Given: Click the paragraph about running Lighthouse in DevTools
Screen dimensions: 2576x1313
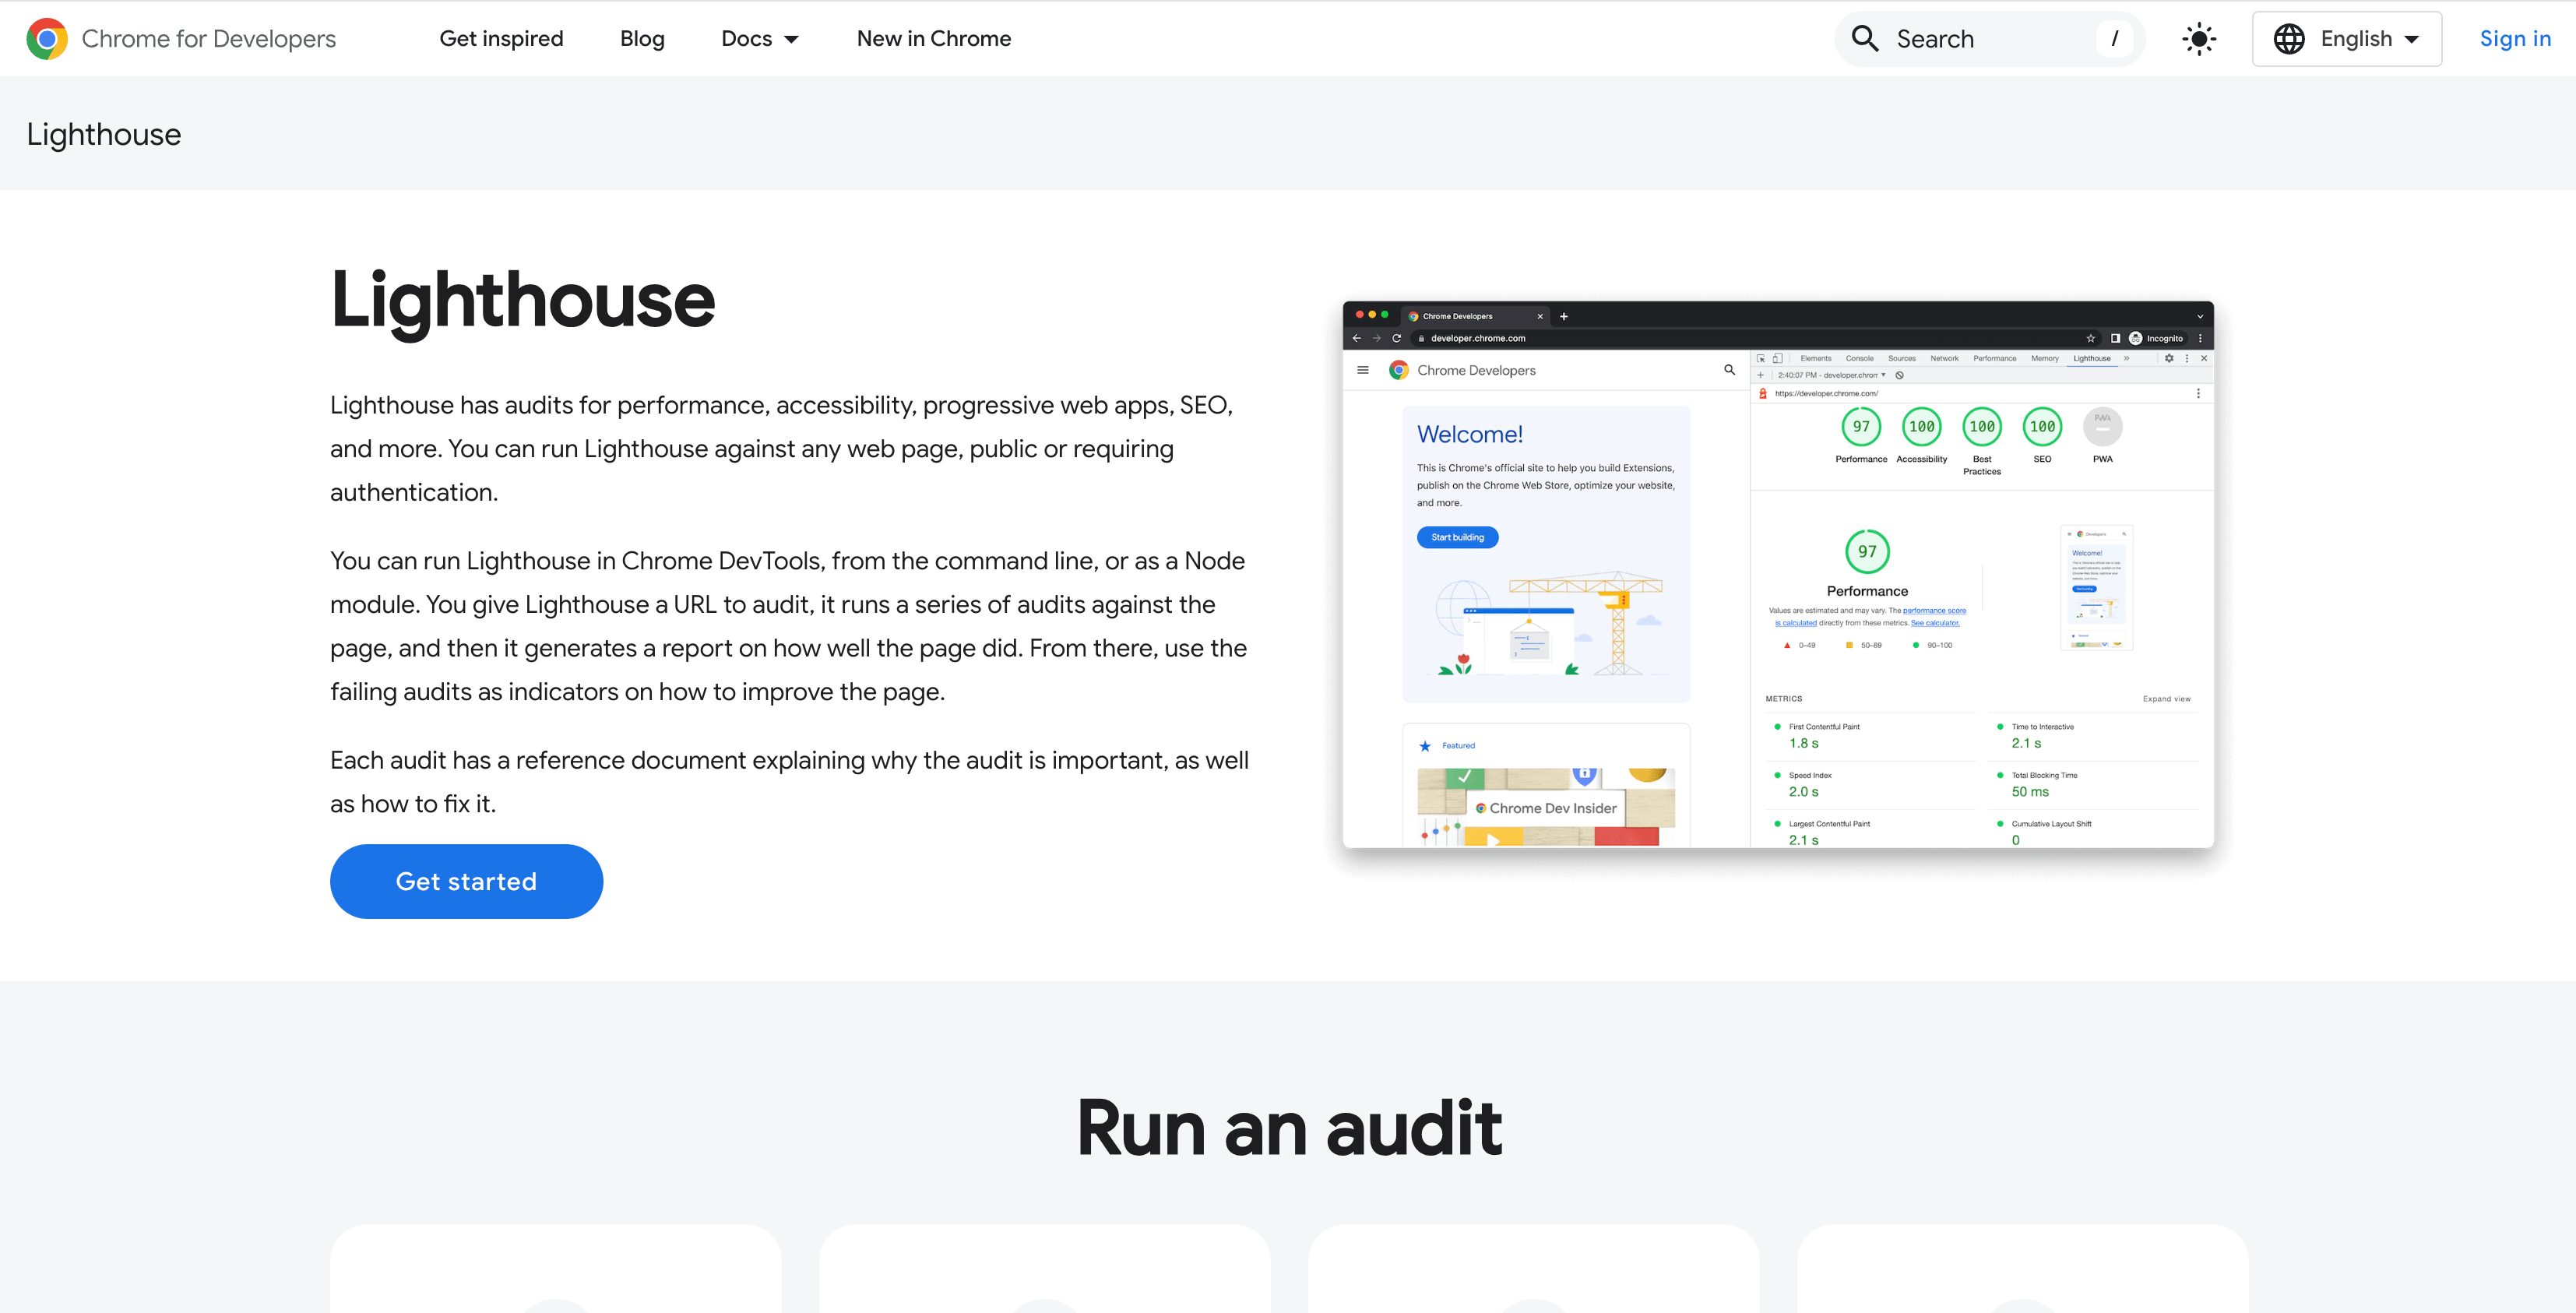Looking at the screenshot, I should tap(789, 626).
